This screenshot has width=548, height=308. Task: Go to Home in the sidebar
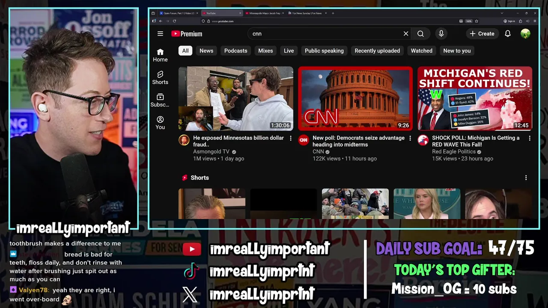tap(160, 55)
